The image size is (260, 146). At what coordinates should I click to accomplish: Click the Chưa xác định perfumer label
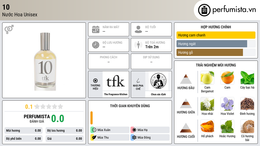(158, 94)
